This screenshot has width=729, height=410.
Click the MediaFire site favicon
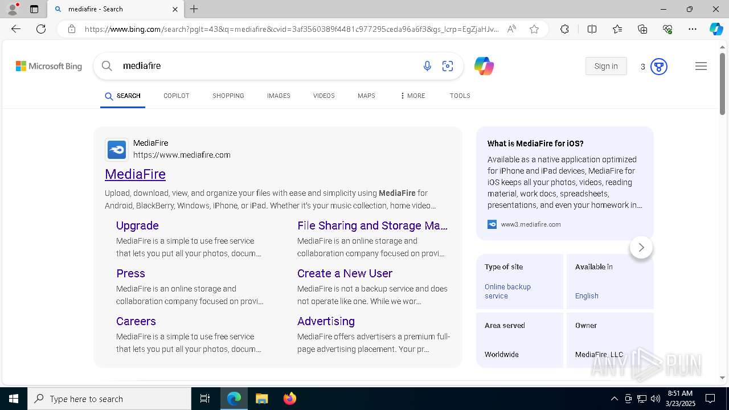117,150
